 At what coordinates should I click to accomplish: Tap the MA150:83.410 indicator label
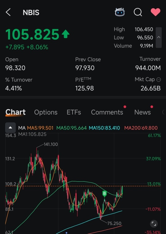104,128
